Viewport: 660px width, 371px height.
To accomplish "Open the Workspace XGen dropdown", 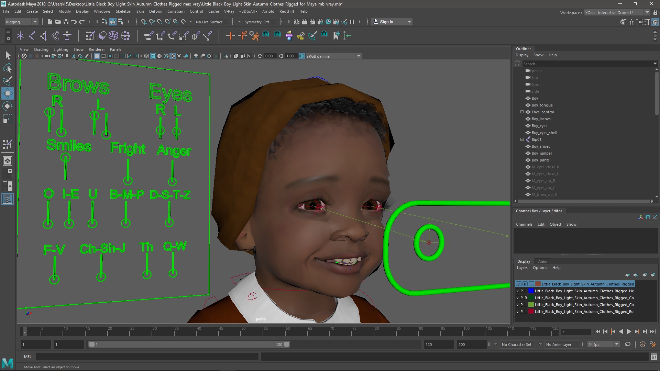I will pyautogui.click(x=617, y=12).
